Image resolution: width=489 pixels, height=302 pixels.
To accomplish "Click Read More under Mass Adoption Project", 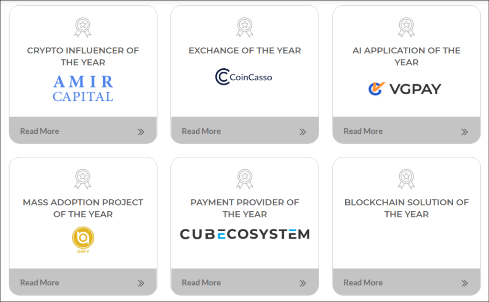I will point(40,283).
